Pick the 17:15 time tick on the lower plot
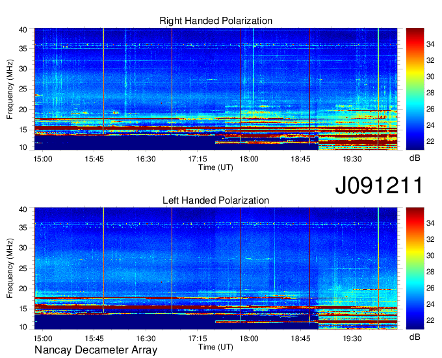 click(x=198, y=339)
